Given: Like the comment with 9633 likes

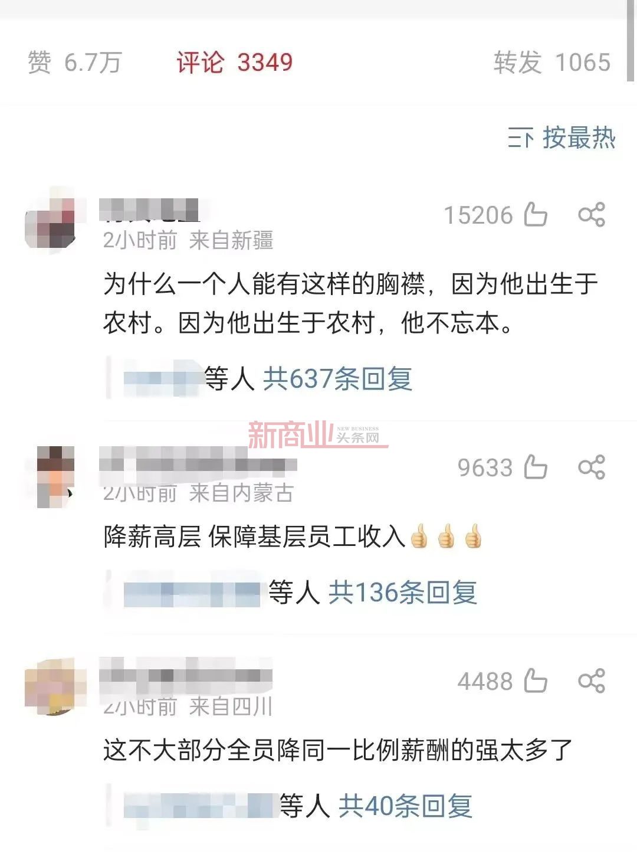Looking at the screenshot, I should click(536, 467).
